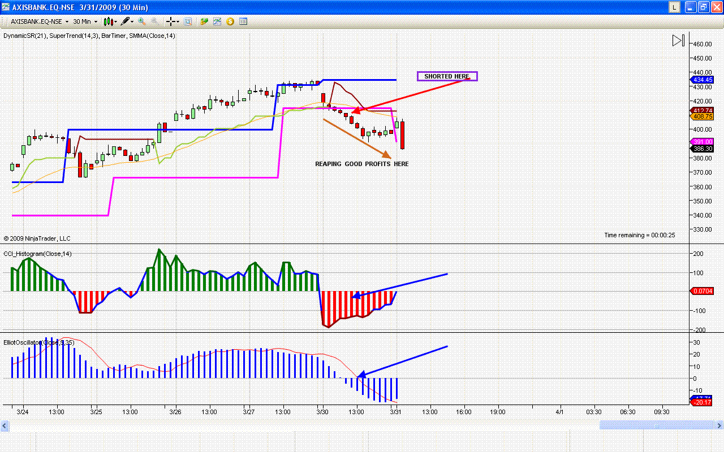Click the horizontal scrollbar right arrow
The height and width of the screenshot is (452, 724).
tap(719, 425)
